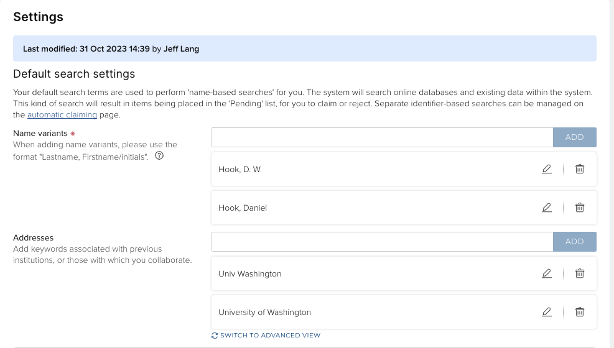Open the automatic claiming page link
Screen dimensions: 614x348
[62, 115]
